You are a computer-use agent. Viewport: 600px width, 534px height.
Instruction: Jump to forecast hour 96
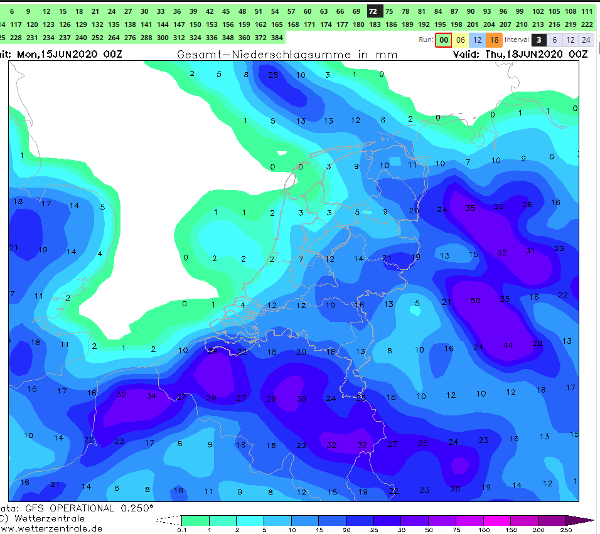point(503,11)
